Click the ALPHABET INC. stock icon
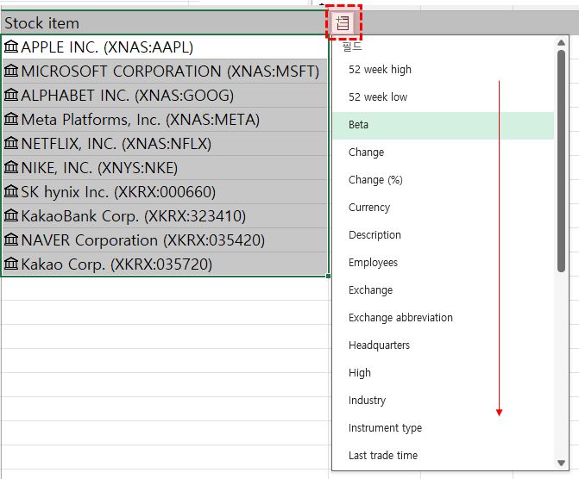 [11, 95]
